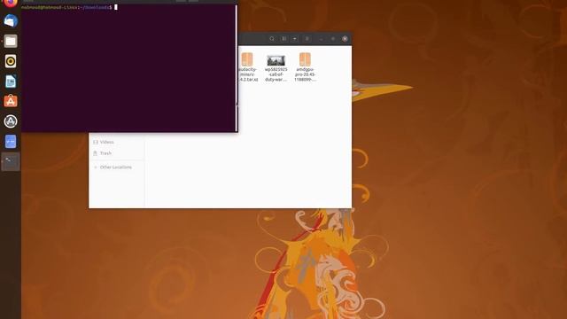Screen dimensions: 567x319
Task: Open Ubuntu Software from the dock
Action: pyautogui.click(x=11, y=101)
